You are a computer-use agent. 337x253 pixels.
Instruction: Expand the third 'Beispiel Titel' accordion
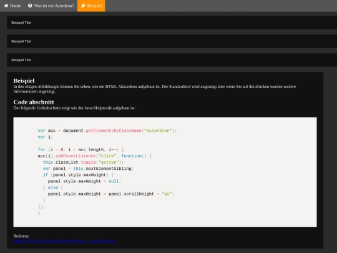172,60
